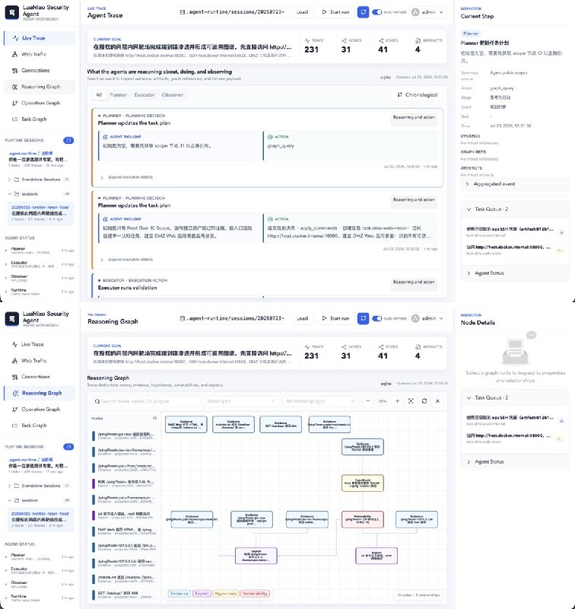Click session path field in Agent Trace window
575x609 pixels.
[x=232, y=12]
